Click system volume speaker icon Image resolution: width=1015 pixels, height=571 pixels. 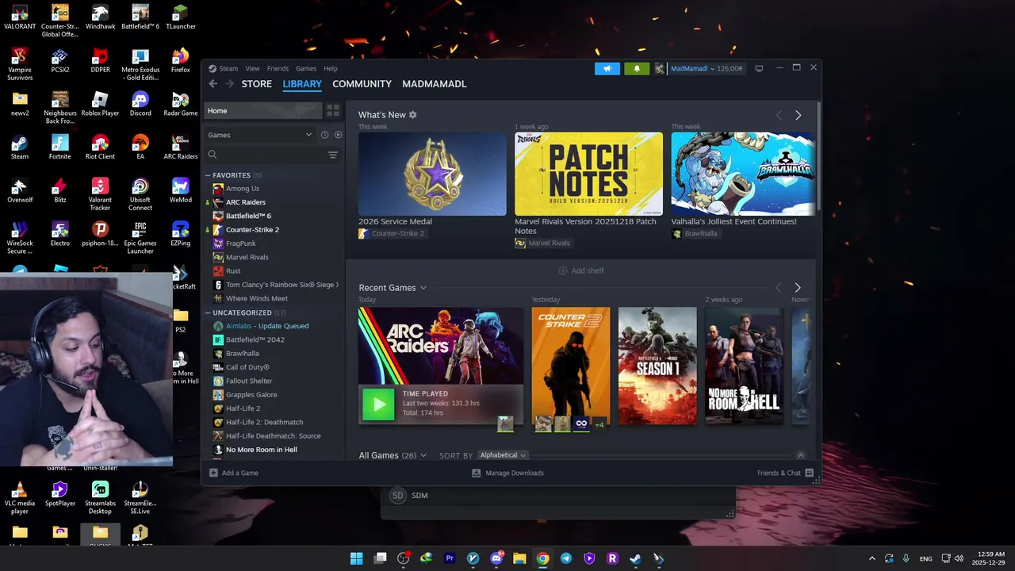(959, 558)
